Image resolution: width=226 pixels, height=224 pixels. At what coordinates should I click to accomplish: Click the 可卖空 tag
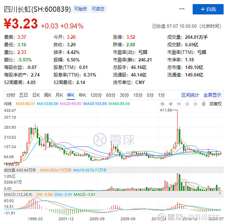[98, 9]
